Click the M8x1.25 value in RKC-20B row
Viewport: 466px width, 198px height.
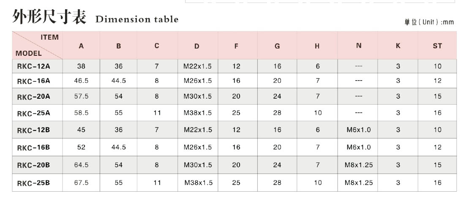[359, 165]
